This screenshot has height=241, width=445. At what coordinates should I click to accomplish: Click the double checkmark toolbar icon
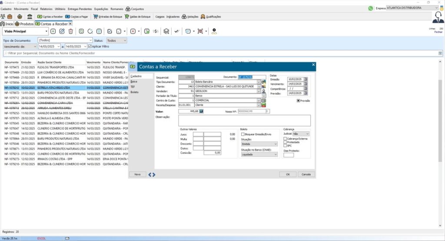click(x=177, y=31)
